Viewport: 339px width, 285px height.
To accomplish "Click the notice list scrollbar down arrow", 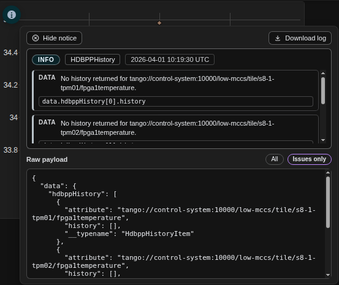I will click(323, 140).
